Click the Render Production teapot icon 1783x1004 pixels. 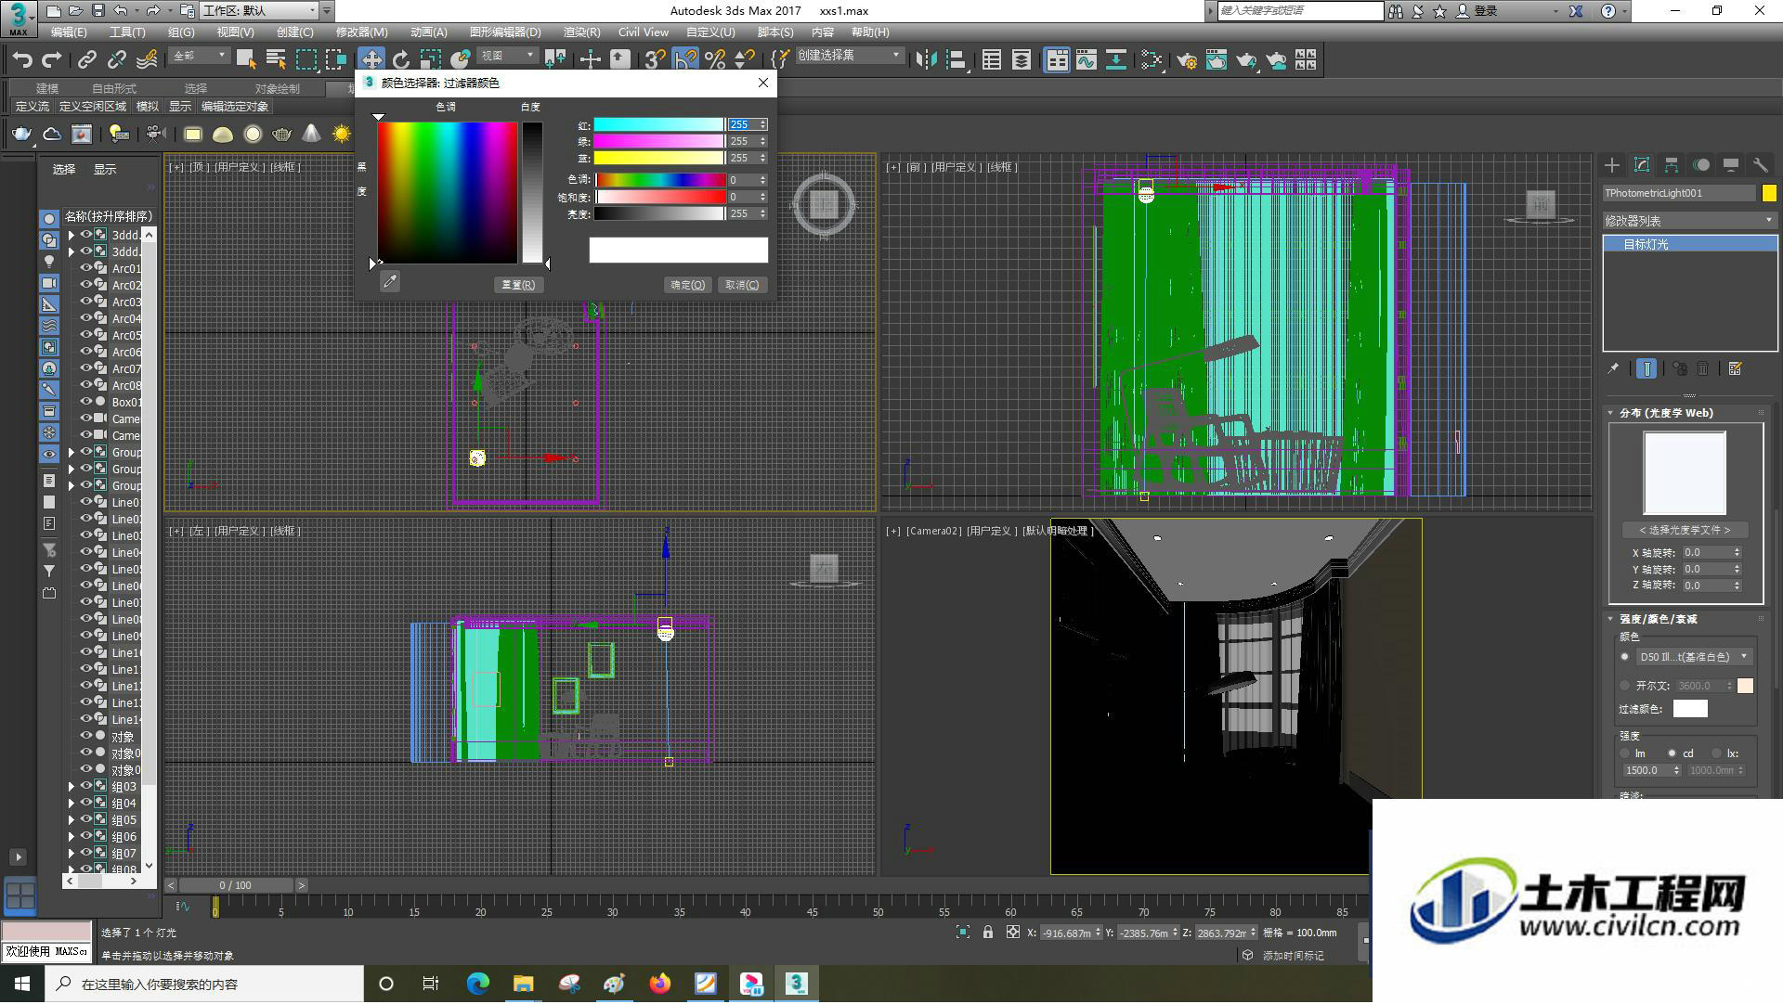point(1246,60)
